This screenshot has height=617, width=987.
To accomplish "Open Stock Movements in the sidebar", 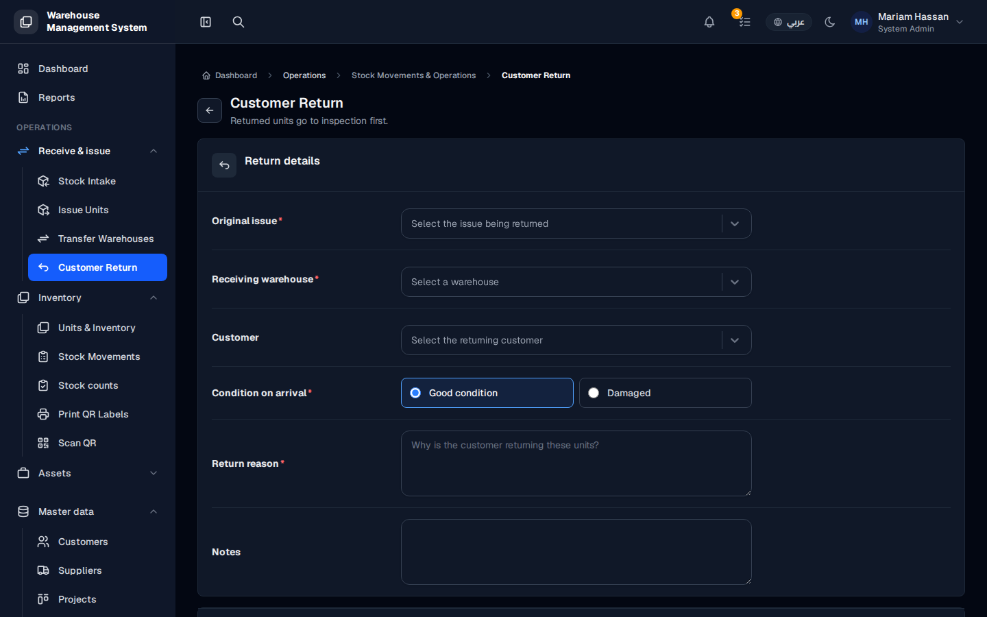I will pyautogui.click(x=97, y=356).
